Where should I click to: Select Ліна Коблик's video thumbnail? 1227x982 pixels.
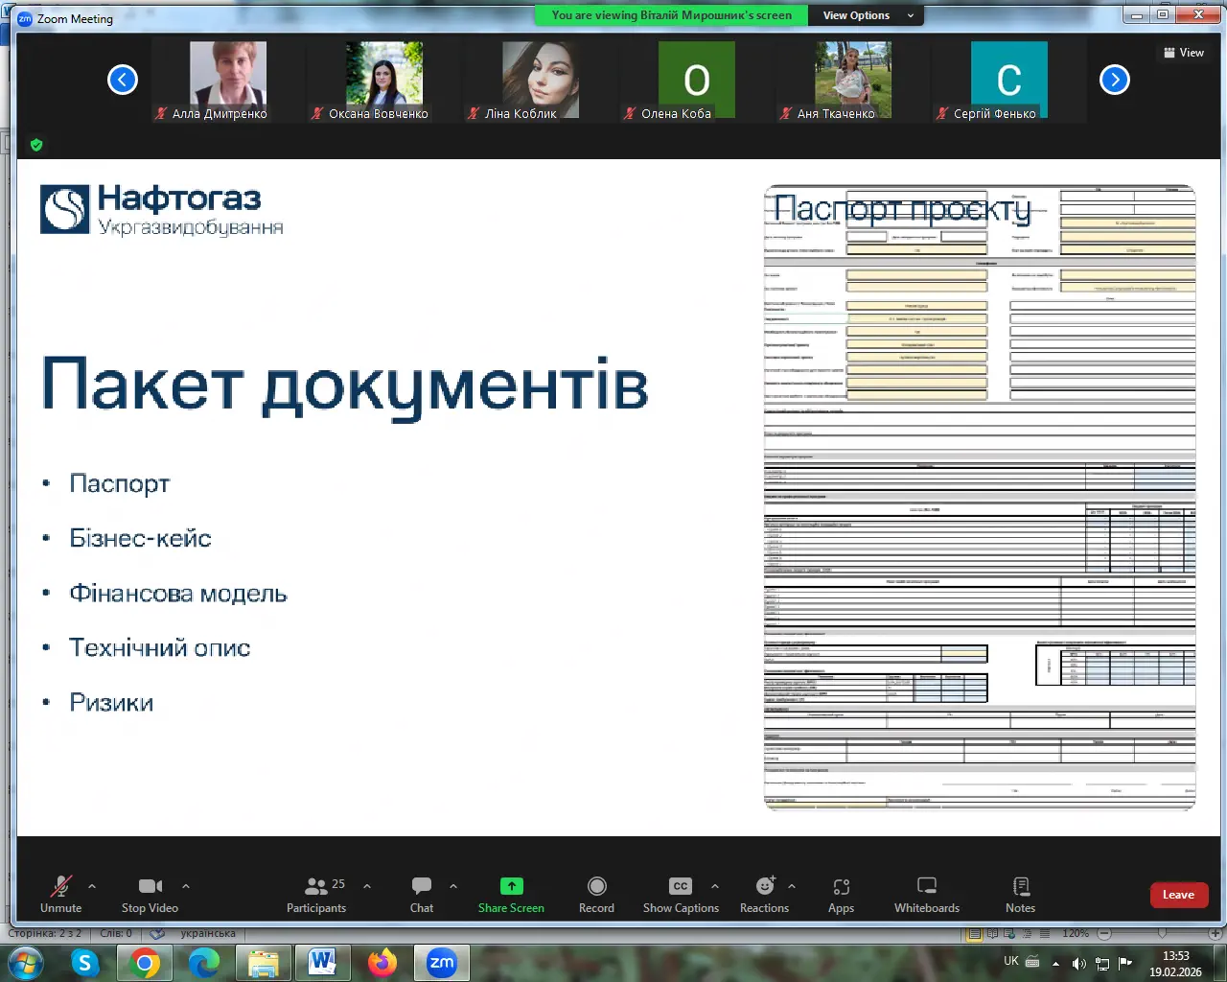point(541,81)
